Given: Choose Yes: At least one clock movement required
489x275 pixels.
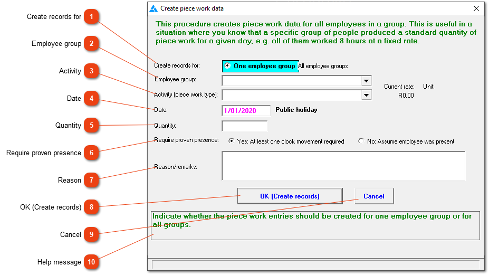Looking at the screenshot, I should tap(286, 141).
